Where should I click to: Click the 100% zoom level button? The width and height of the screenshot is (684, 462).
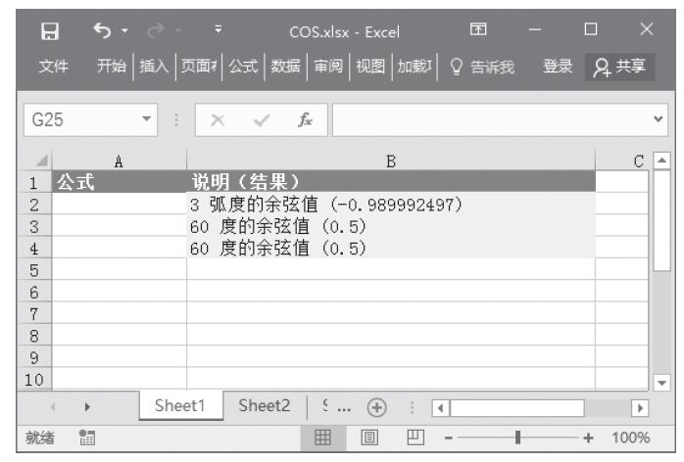coord(632,438)
